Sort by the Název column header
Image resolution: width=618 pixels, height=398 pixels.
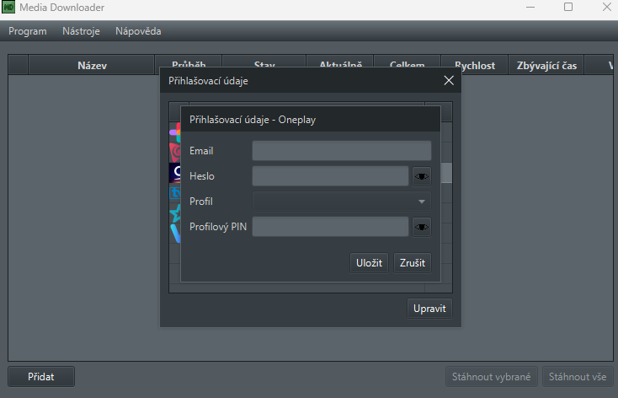point(92,66)
